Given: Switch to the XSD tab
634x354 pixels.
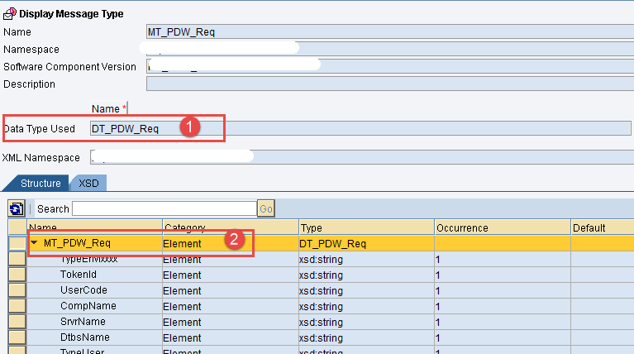Looking at the screenshot, I should (88, 183).
